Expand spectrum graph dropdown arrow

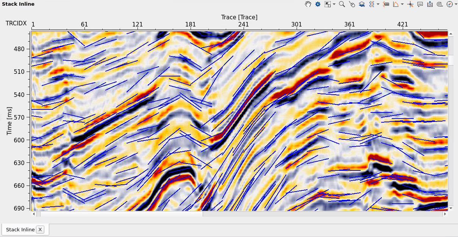tap(402, 5)
